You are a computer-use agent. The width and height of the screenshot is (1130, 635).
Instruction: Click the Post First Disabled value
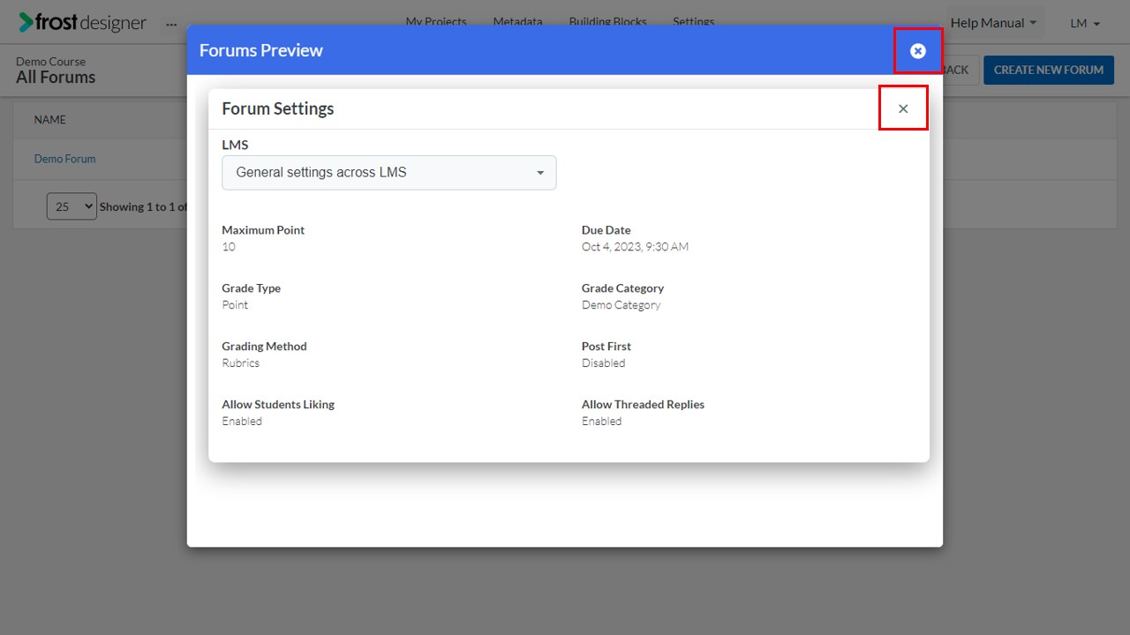tap(603, 363)
